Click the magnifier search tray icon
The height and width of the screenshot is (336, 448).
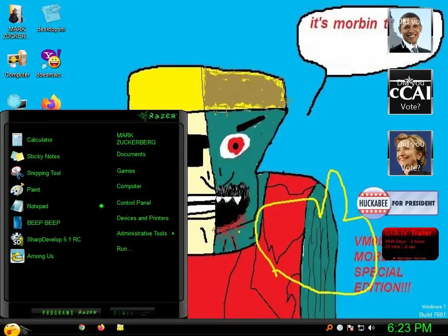pos(329,327)
